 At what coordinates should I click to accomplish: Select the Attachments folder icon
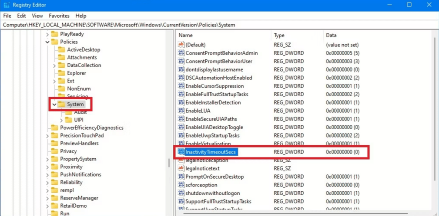[x=61, y=58]
